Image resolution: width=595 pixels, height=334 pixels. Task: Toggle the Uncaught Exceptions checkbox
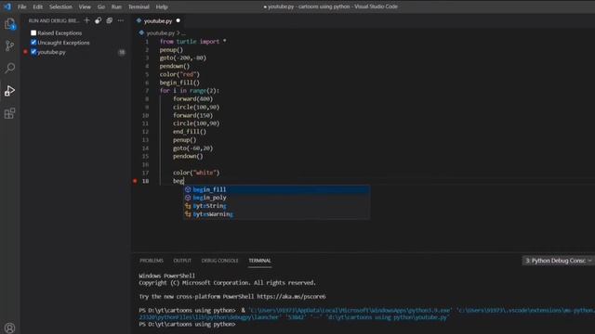[33, 43]
